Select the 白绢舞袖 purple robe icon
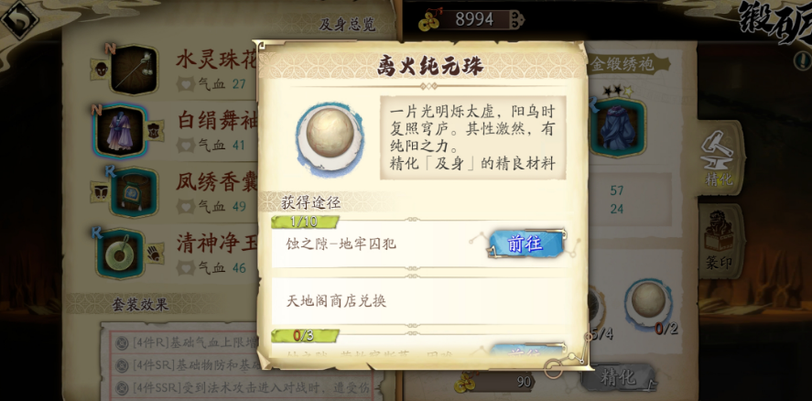 coord(121,130)
